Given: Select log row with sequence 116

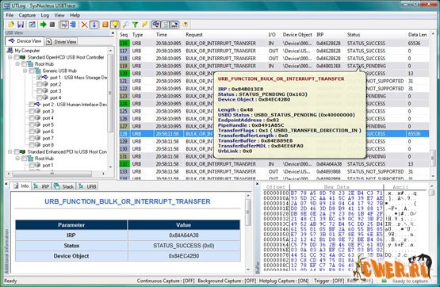Looking at the screenshot, I should pos(274,43).
